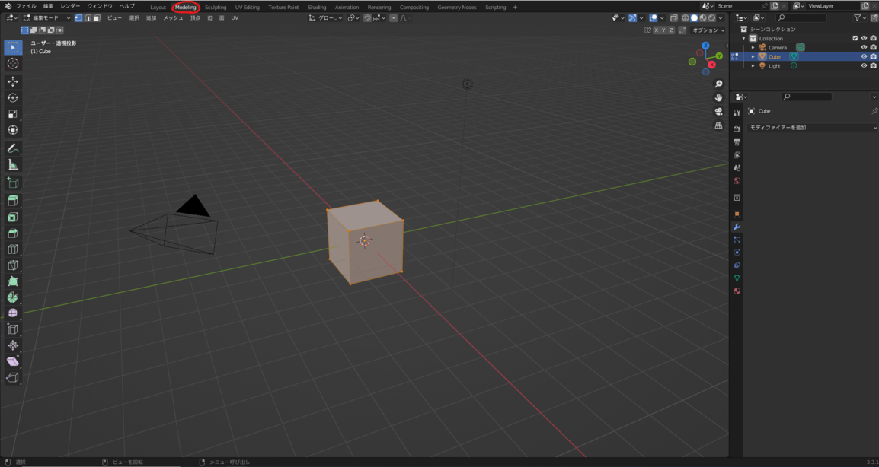The width and height of the screenshot is (879, 467).
Task: Choose the Transform tool
Action: [x=12, y=130]
